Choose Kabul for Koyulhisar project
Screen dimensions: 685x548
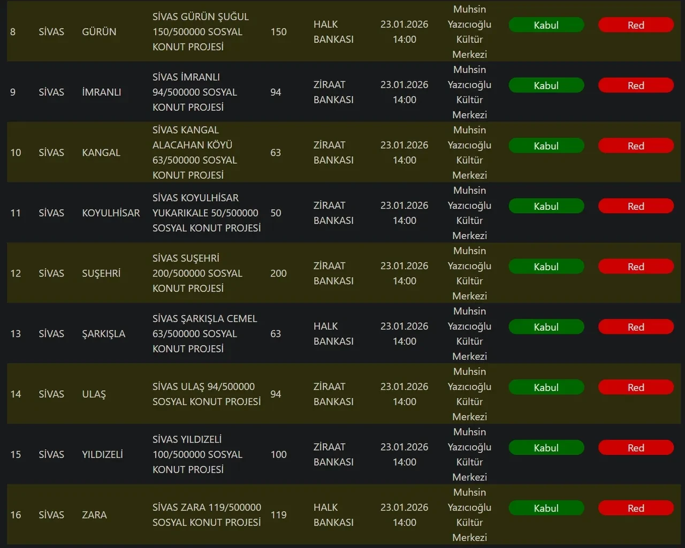point(546,207)
